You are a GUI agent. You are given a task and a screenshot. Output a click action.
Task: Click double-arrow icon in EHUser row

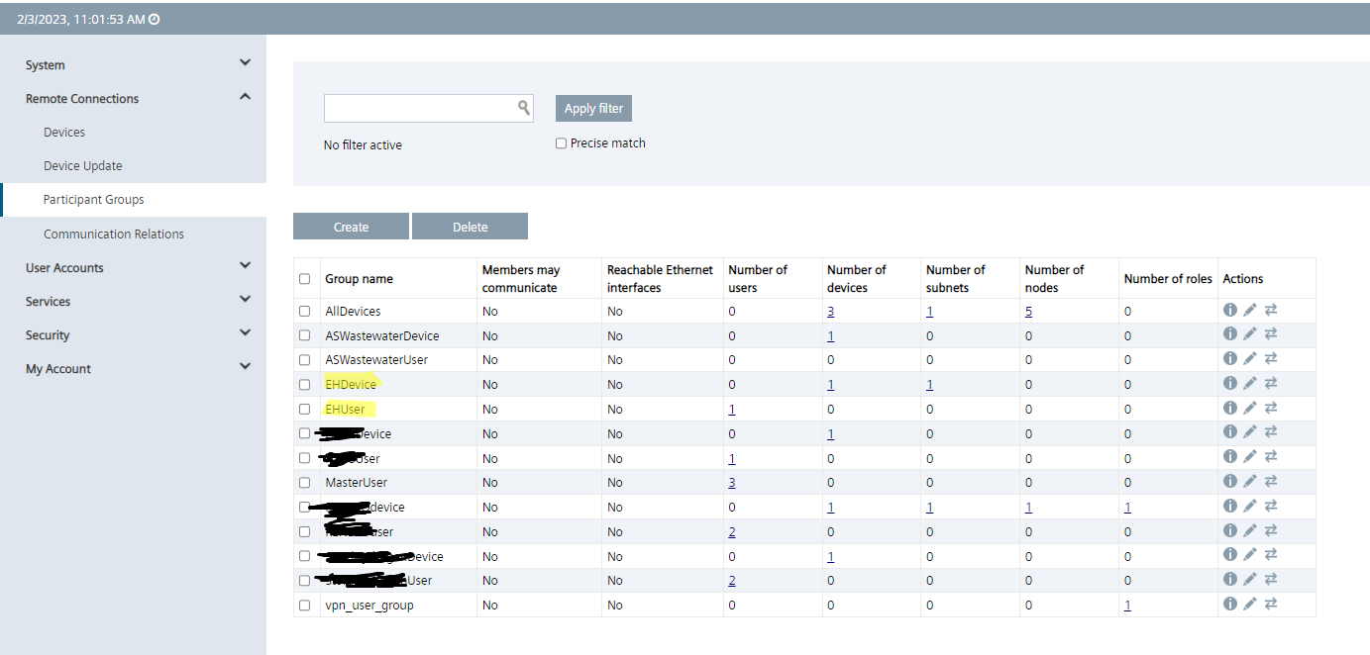tap(1271, 408)
